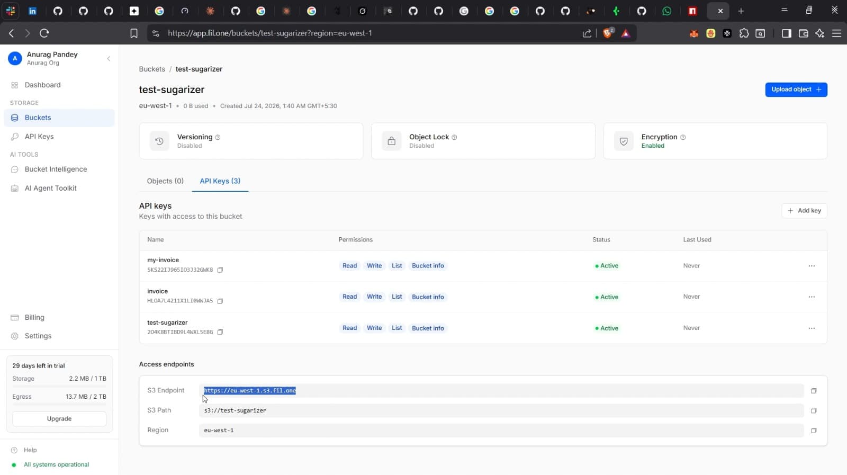Click the S3 Path value field
This screenshot has width=847, height=475.
[x=501, y=410]
